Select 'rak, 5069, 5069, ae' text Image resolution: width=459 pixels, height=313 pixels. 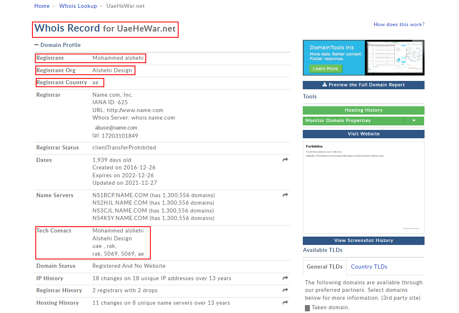[118, 254]
